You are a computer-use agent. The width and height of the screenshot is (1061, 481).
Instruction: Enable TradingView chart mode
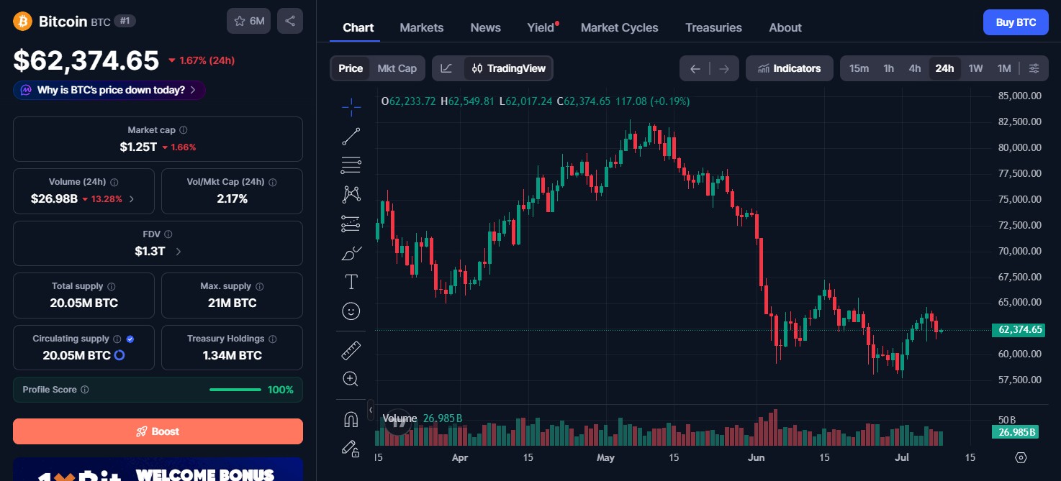[x=509, y=68]
